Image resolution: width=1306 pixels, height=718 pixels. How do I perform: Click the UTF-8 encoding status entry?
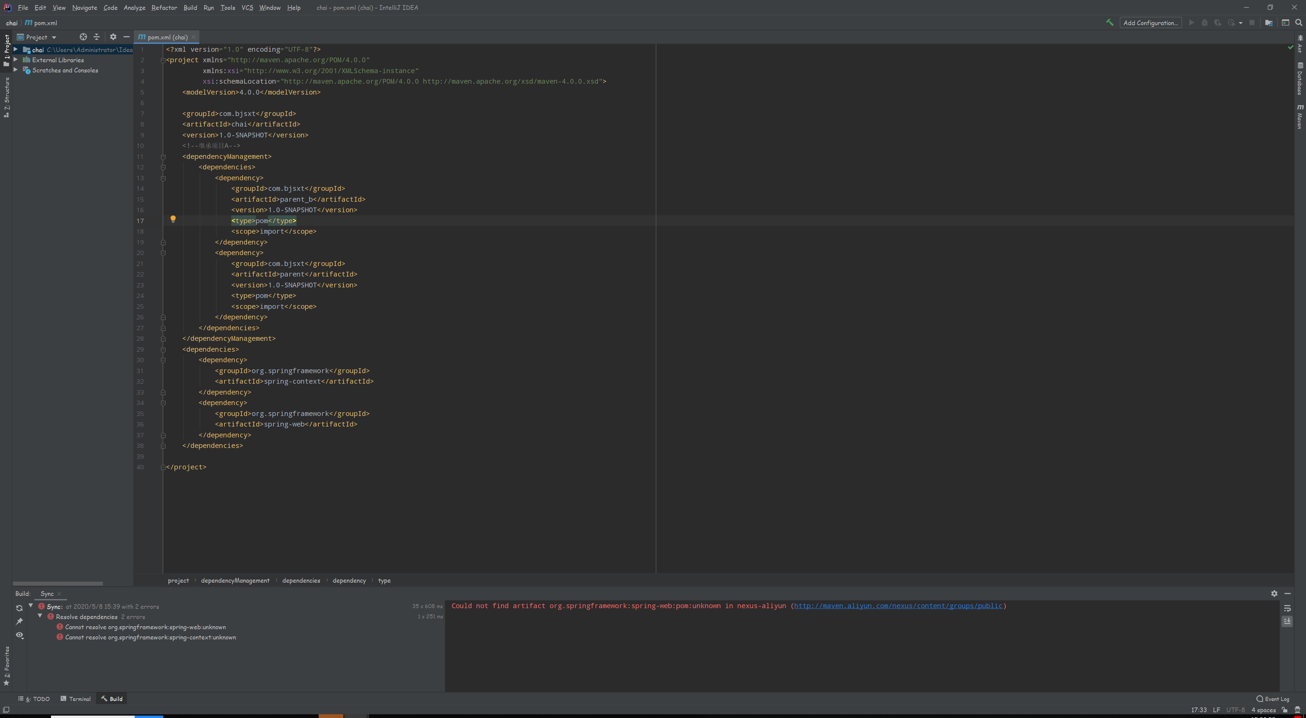(1236, 710)
